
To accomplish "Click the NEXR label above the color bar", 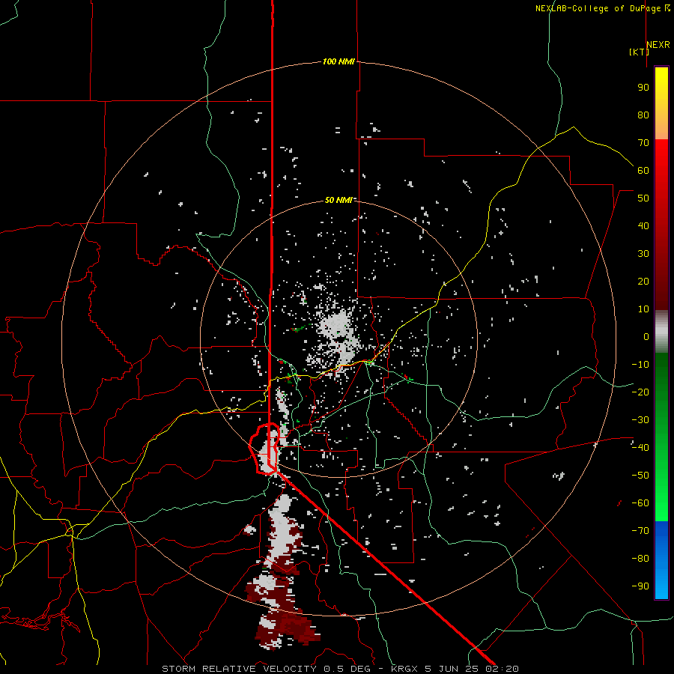I will [x=658, y=44].
